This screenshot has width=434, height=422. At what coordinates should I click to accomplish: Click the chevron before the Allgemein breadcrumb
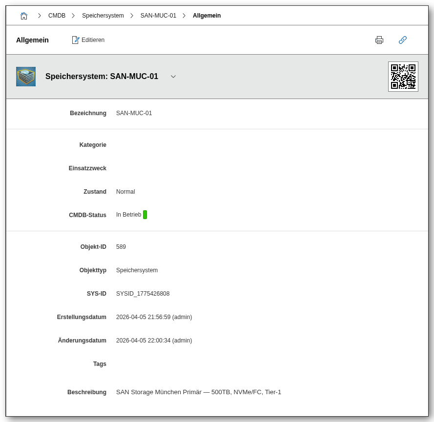click(184, 16)
